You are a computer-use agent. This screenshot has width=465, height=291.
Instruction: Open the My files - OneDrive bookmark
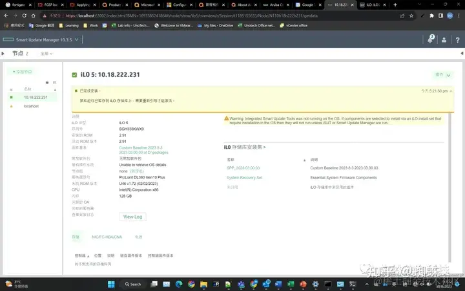tap(215, 25)
